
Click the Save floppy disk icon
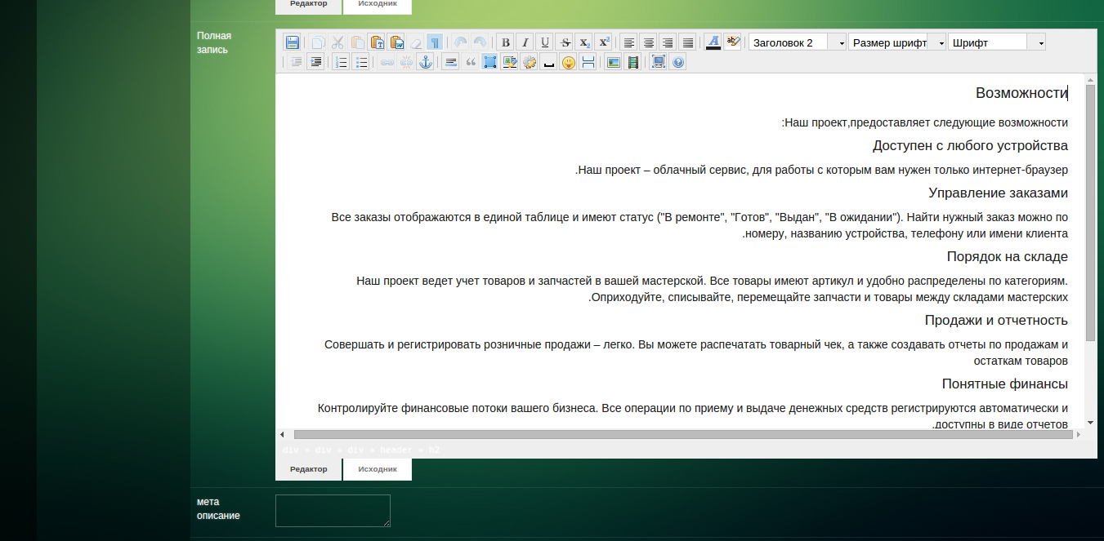[x=293, y=42]
